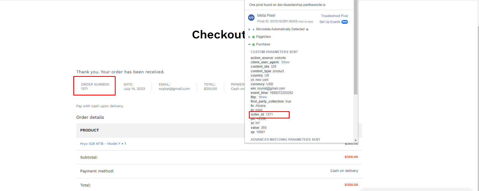The width and height of the screenshot is (479, 191).
Task: Click the green checkmark next to PageView
Action: (x=253, y=37)
